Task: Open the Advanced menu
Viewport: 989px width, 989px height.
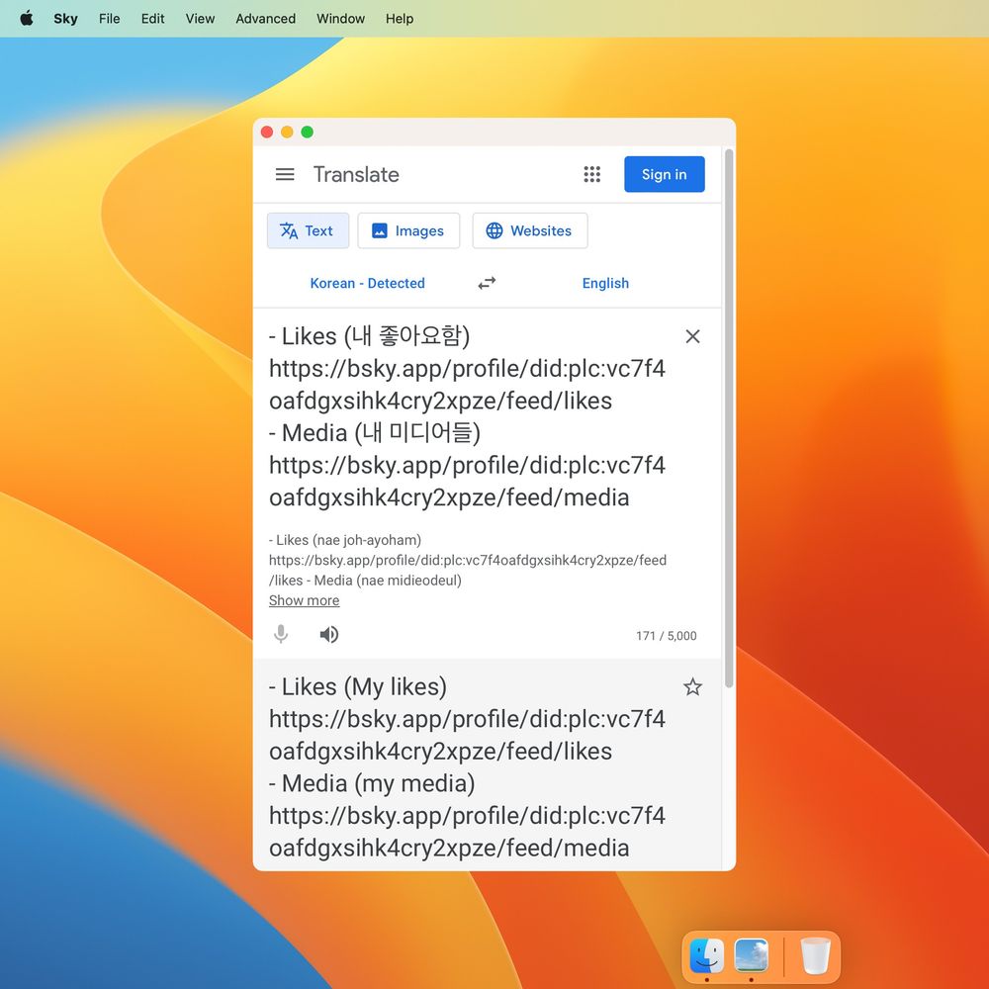Action: [x=265, y=18]
